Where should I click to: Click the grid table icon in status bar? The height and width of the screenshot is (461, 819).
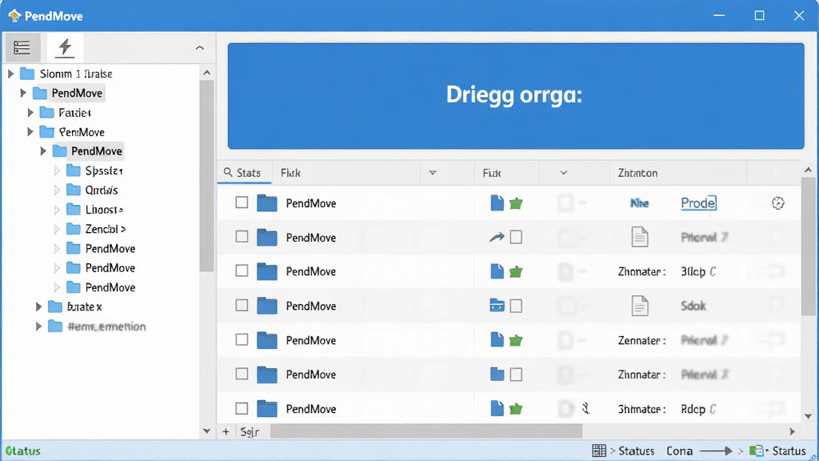tap(599, 451)
